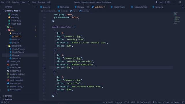Open next-env.d.ts file
The width and height of the screenshot is (185, 104).
coord(15,68)
